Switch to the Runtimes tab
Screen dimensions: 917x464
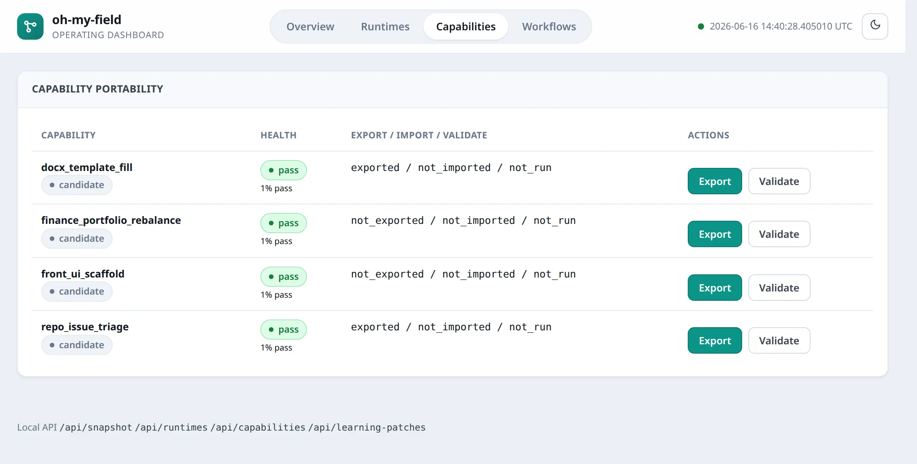point(385,26)
